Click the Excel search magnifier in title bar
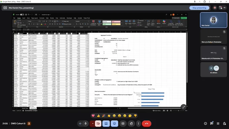The image size is (229, 129). 166,14
